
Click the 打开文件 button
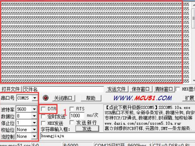11,89
